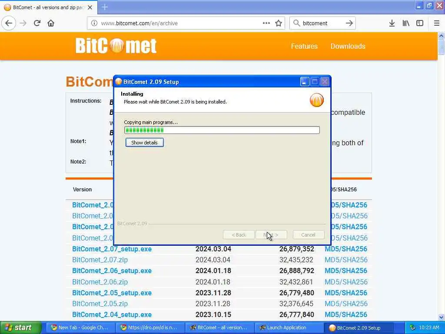
Task: Toggle Firefox sidebar icon
Action: click(x=420, y=23)
